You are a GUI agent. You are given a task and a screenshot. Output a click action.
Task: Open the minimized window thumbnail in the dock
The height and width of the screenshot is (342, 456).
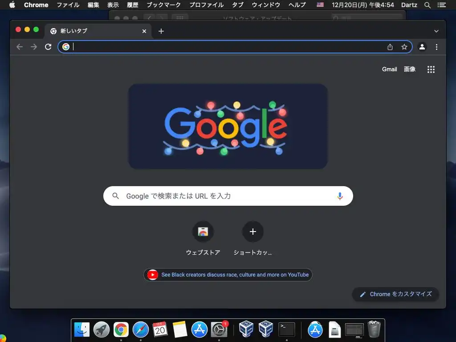(x=354, y=331)
